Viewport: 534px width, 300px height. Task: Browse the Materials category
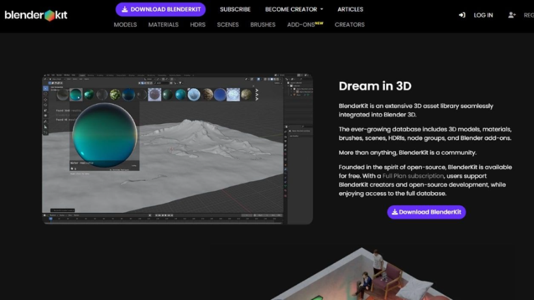click(163, 25)
